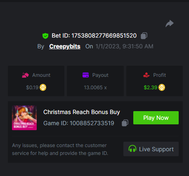This screenshot has height=176, width=189.
Task: Copy the Bet ID using copy icon
Action: [x=144, y=36]
